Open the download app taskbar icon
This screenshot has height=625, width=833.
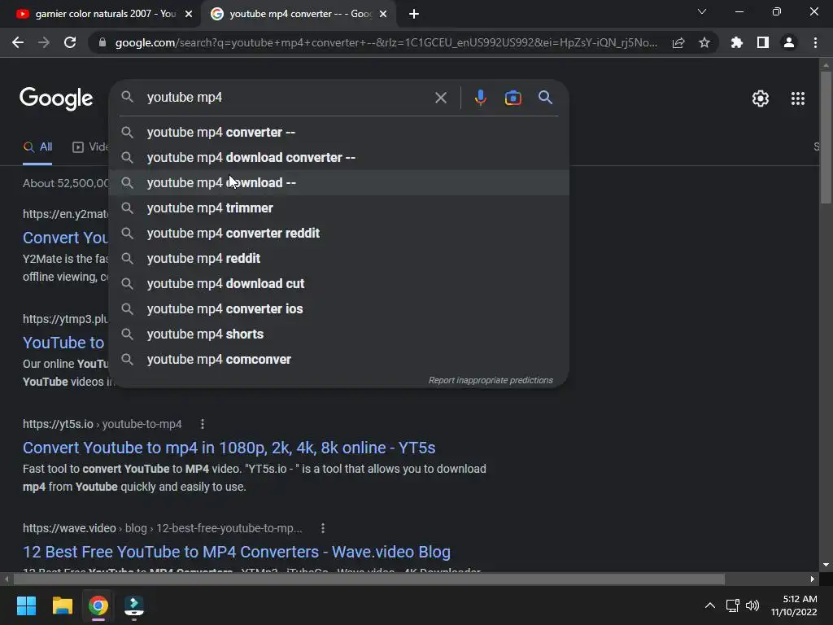134,605
